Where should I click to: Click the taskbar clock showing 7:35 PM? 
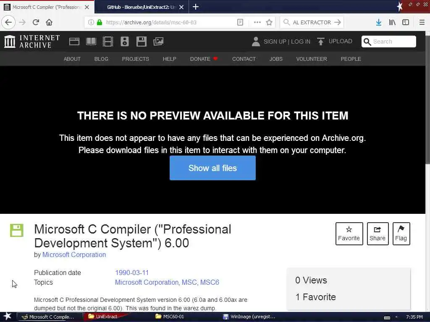point(414,317)
